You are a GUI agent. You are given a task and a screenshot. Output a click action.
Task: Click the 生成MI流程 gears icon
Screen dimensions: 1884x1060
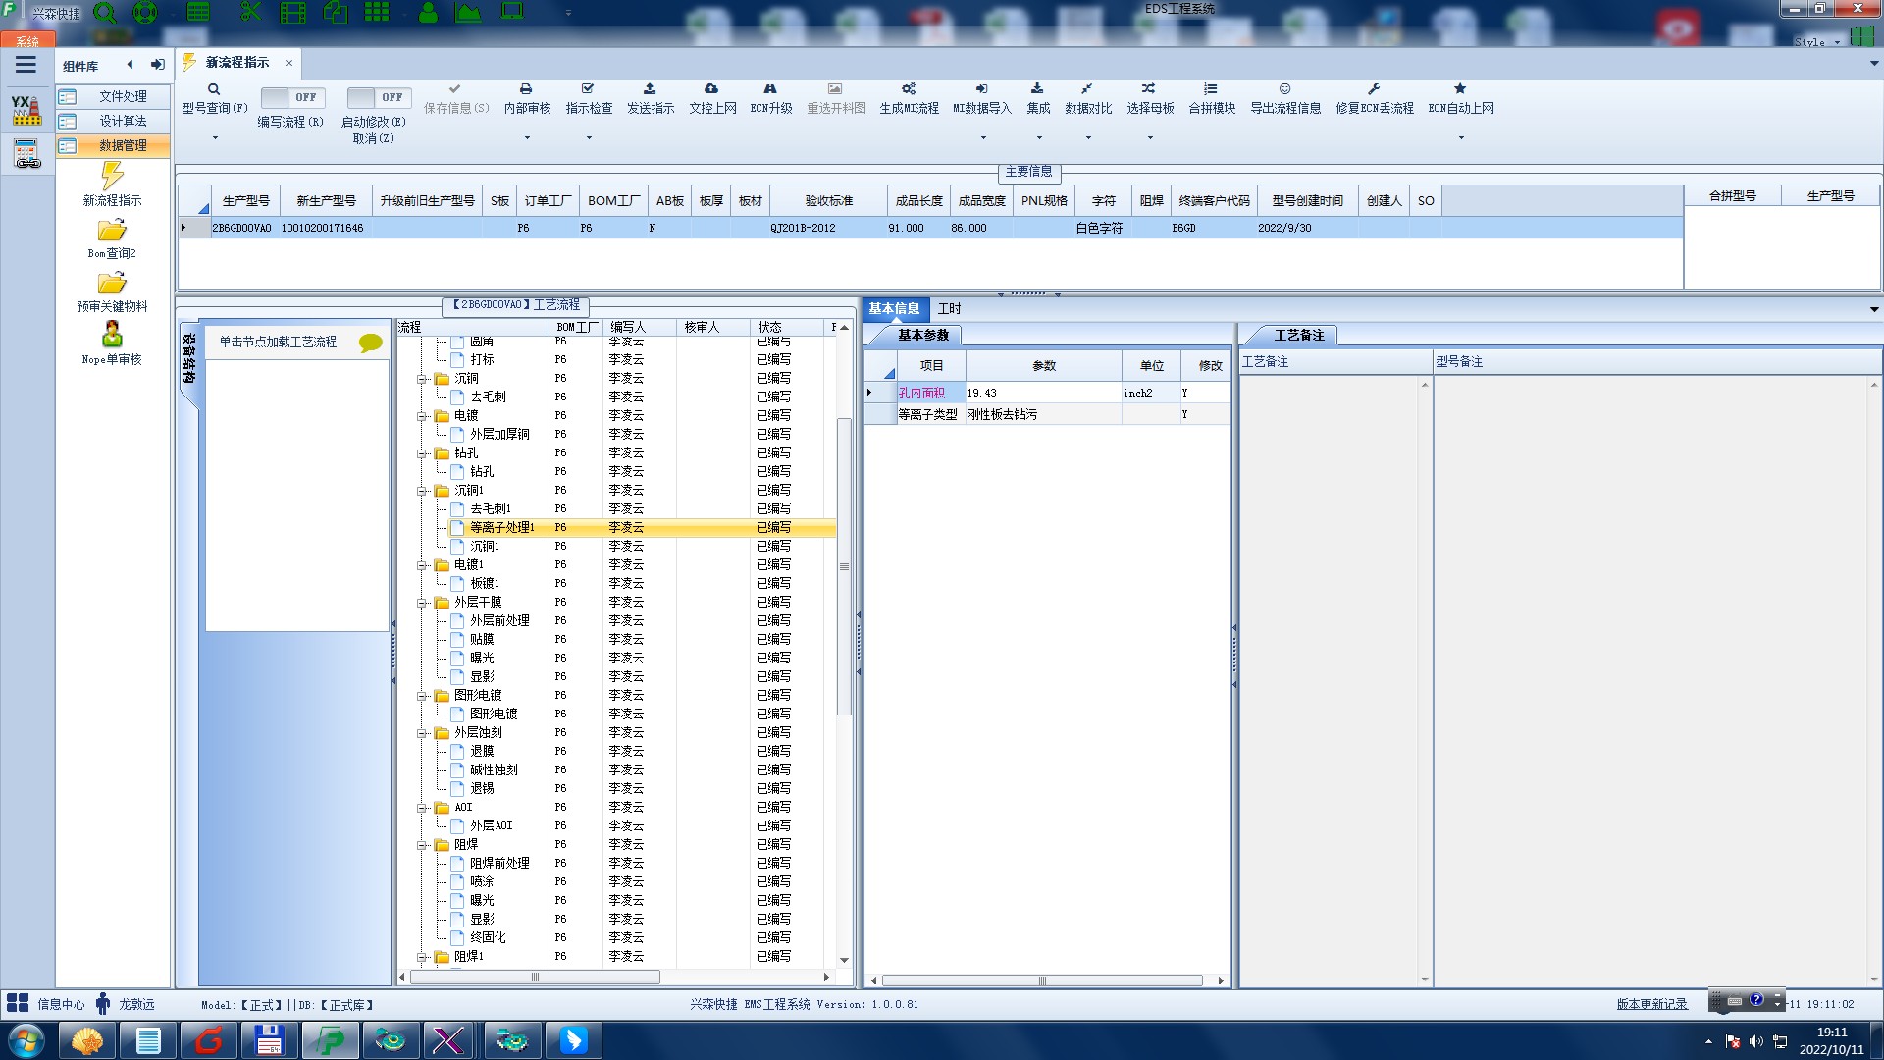pos(909,89)
